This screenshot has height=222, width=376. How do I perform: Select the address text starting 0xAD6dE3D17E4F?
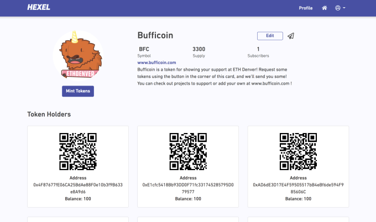pos(298,188)
